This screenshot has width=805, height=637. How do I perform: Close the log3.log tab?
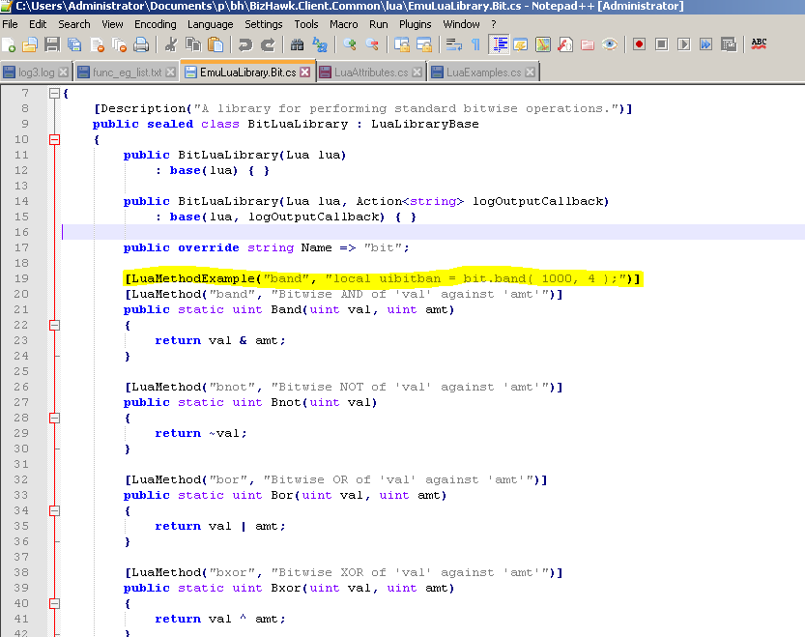pyautogui.click(x=63, y=71)
